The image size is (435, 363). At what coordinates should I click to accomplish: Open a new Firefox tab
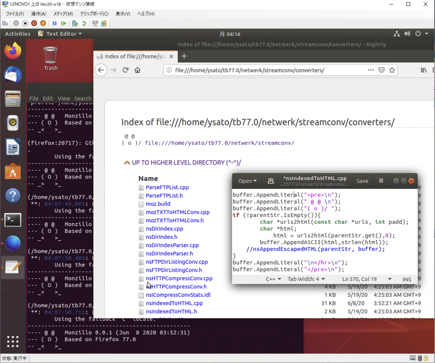click(184, 56)
